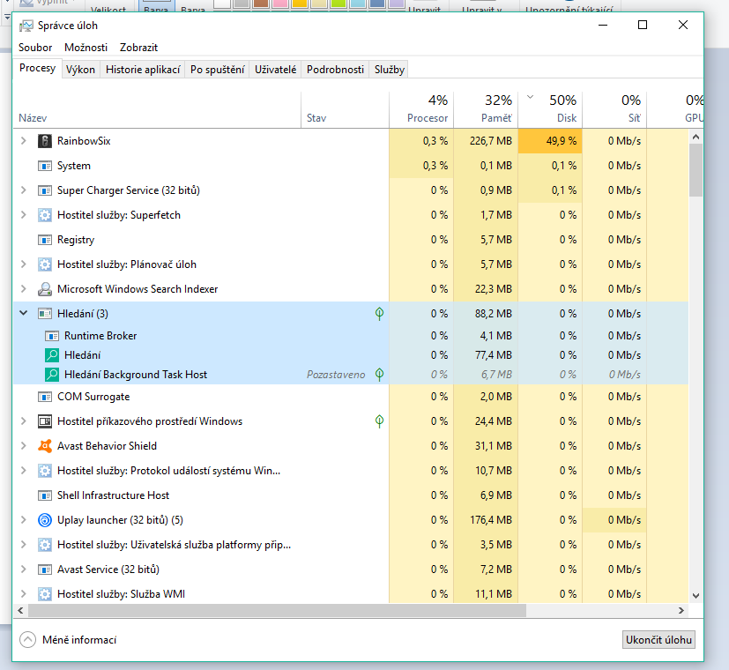
Task: Sort by the Stav column header
Action: [345, 109]
